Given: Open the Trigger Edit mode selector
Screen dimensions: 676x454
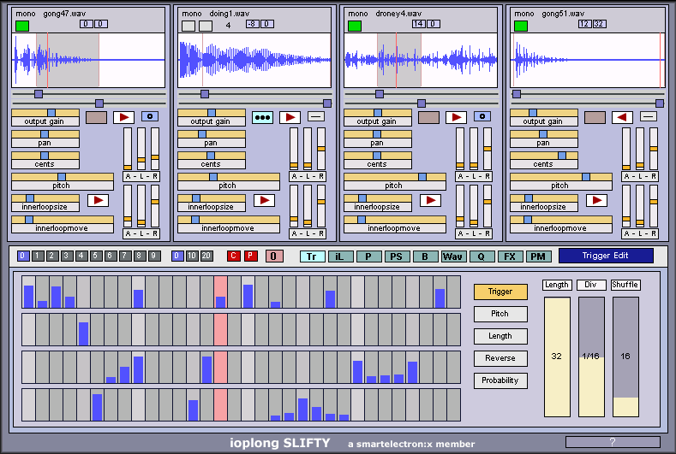Looking at the screenshot, I should (x=605, y=256).
